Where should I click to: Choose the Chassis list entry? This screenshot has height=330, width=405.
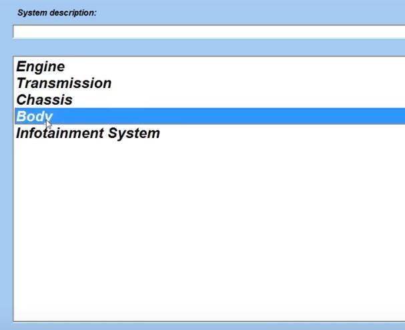(210, 100)
